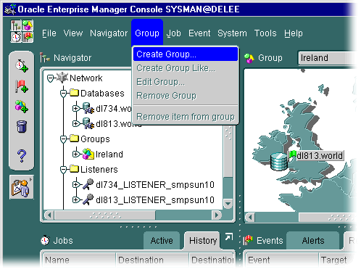Click the Group pane shapes icon beside label
The width and height of the screenshot is (361, 272).
pyautogui.click(x=249, y=58)
